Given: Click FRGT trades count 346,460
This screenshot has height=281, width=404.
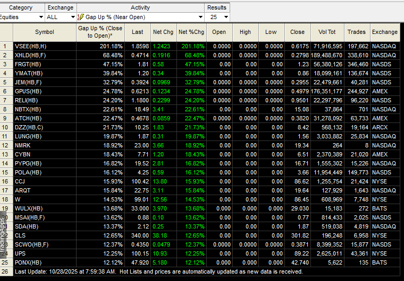Looking at the screenshot, I should (x=358, y=64).
